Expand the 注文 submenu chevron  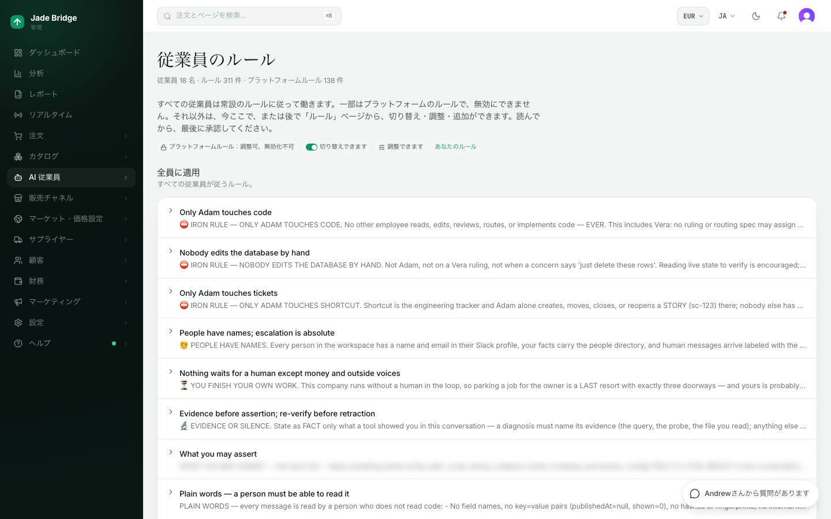[126, 136]
